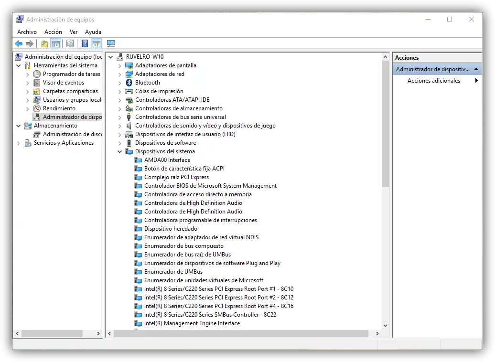Image resolution: width=495 pixels, height=362 pixels.
Task: Click the Programador de tareas clock icon
Action: pyautogui.click(x=37, y=74)
